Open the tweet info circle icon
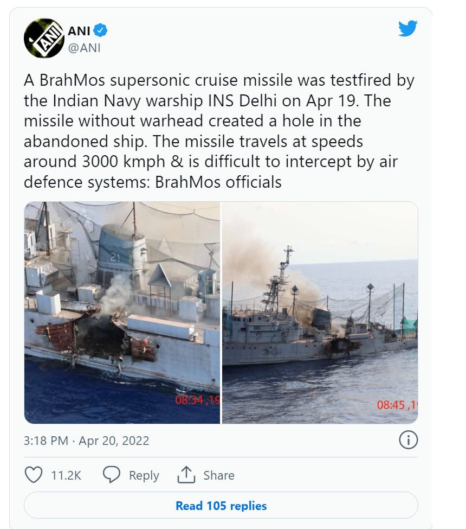 click(409, 440)
